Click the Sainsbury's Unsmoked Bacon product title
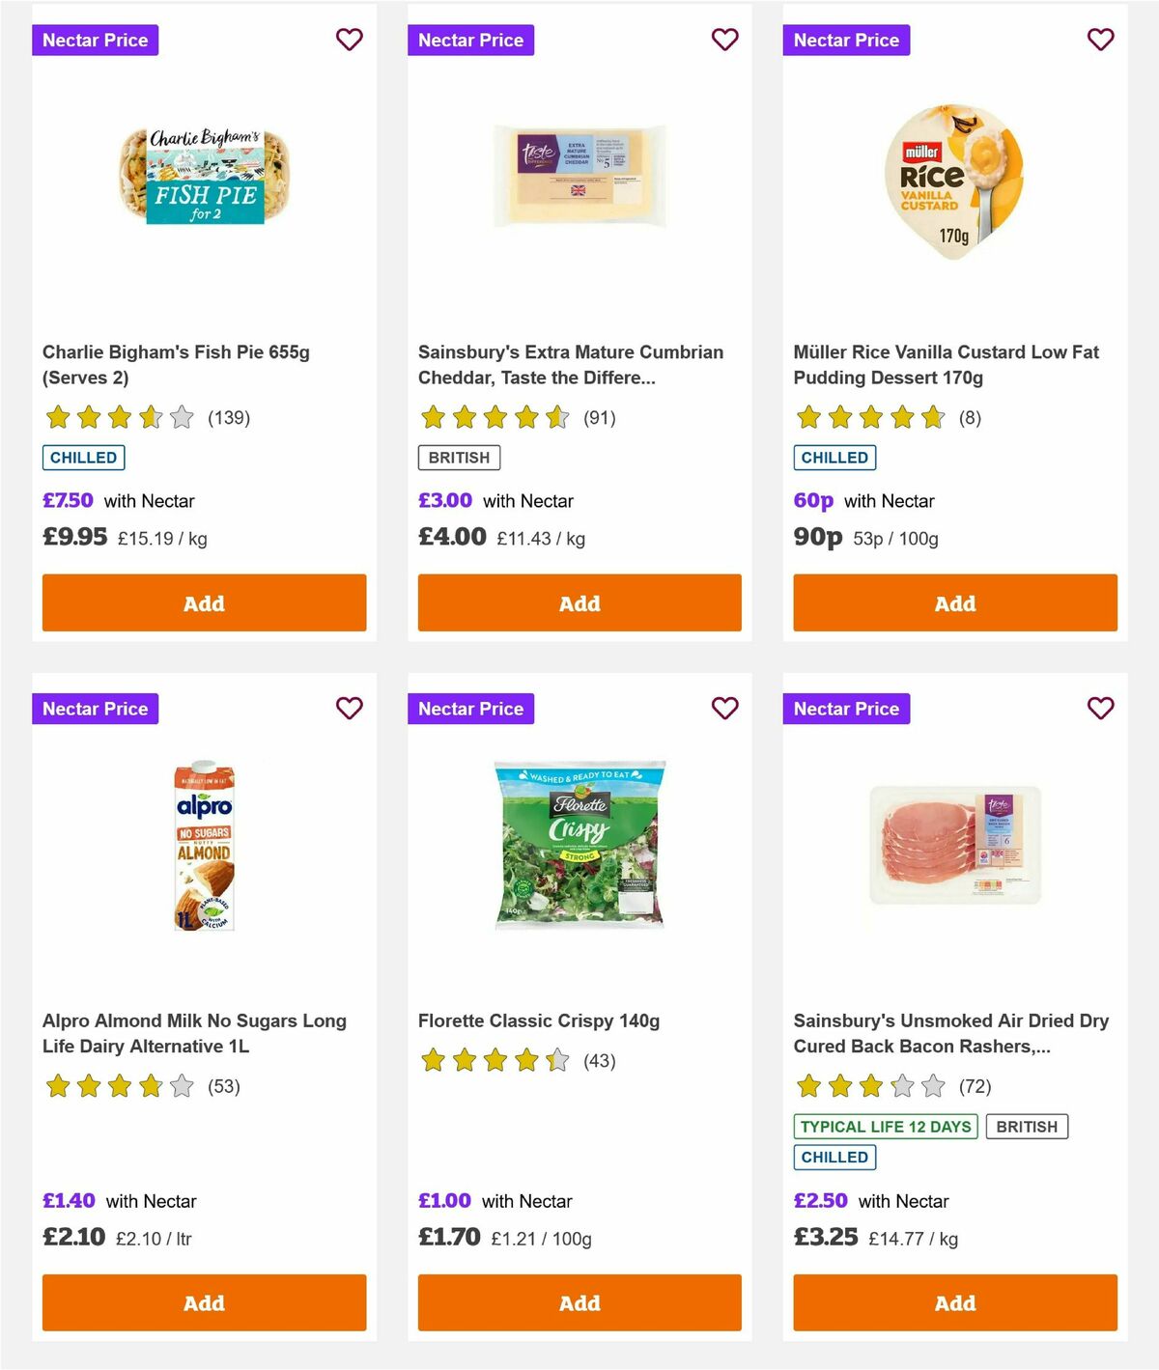Image resolution: width=1159 pixels, height=1370 pixels. click(x=950, y=1032)
